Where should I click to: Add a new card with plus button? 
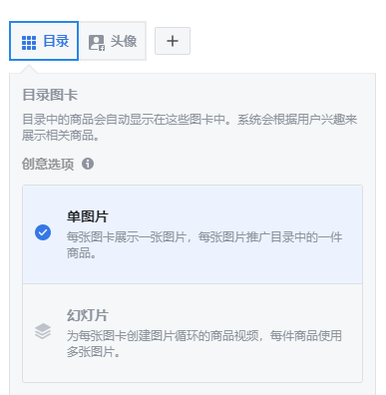point(173,41)
